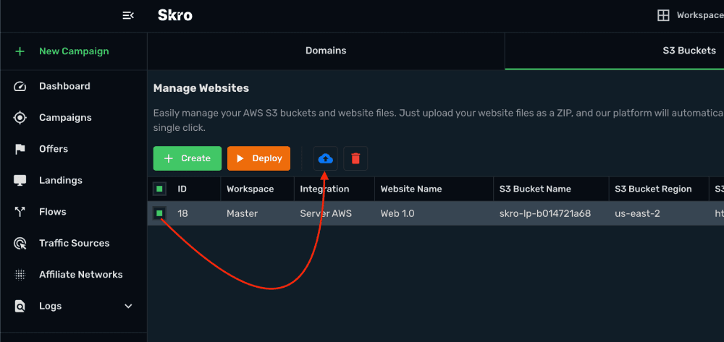Switch to the Domains tab
The image size is (724, 342).
(326, 51)
